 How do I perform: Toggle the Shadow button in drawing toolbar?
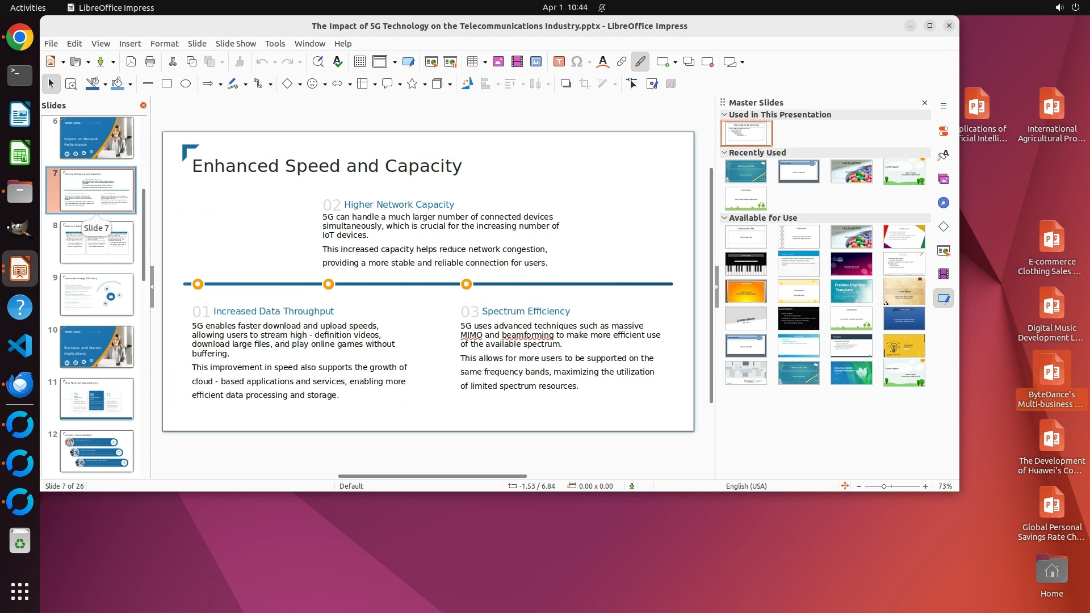click(x=565, y=84)
